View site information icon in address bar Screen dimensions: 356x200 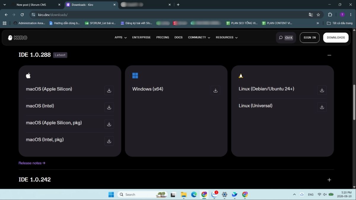click(33, 15)
